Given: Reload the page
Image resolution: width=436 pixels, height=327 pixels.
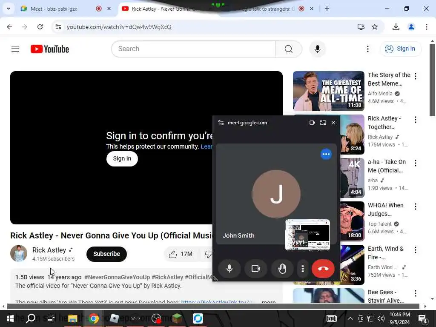Looking at the screenshot, I should [40, 27].
